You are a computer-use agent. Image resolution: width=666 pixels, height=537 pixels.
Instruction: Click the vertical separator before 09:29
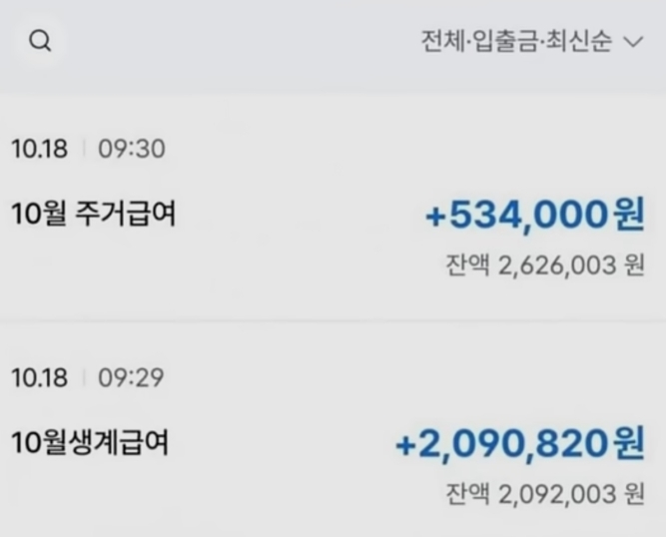click(x=84, y=378)
